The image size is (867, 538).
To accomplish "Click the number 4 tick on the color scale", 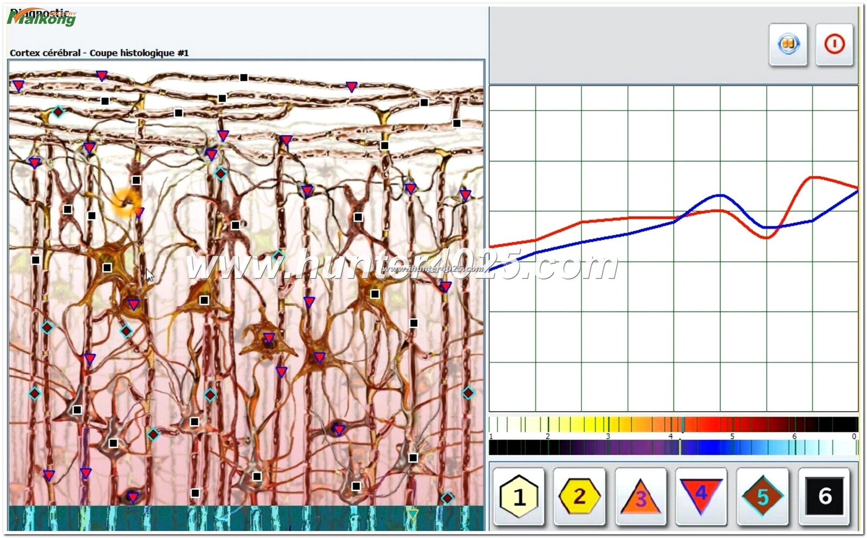I will (671, 436).
